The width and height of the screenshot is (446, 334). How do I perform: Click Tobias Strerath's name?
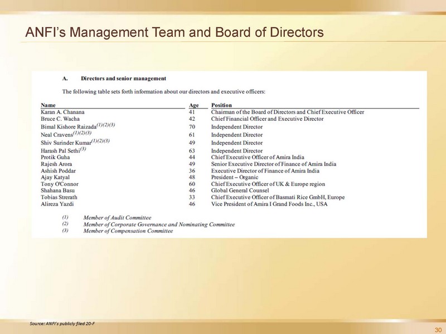(x=59, y=197)
